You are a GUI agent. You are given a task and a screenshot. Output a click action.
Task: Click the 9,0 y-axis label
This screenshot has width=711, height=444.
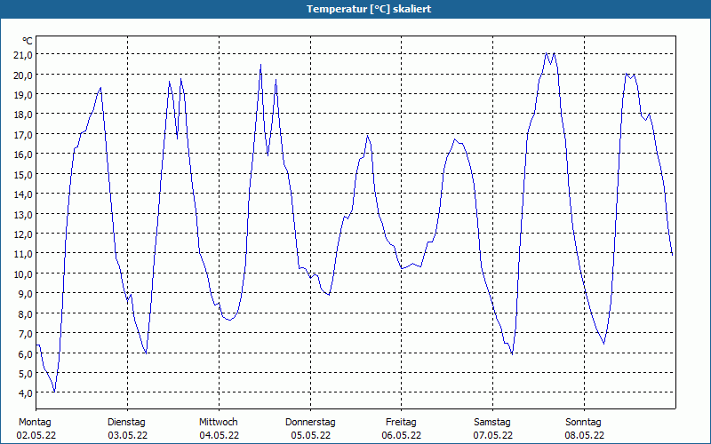point(26,294)
